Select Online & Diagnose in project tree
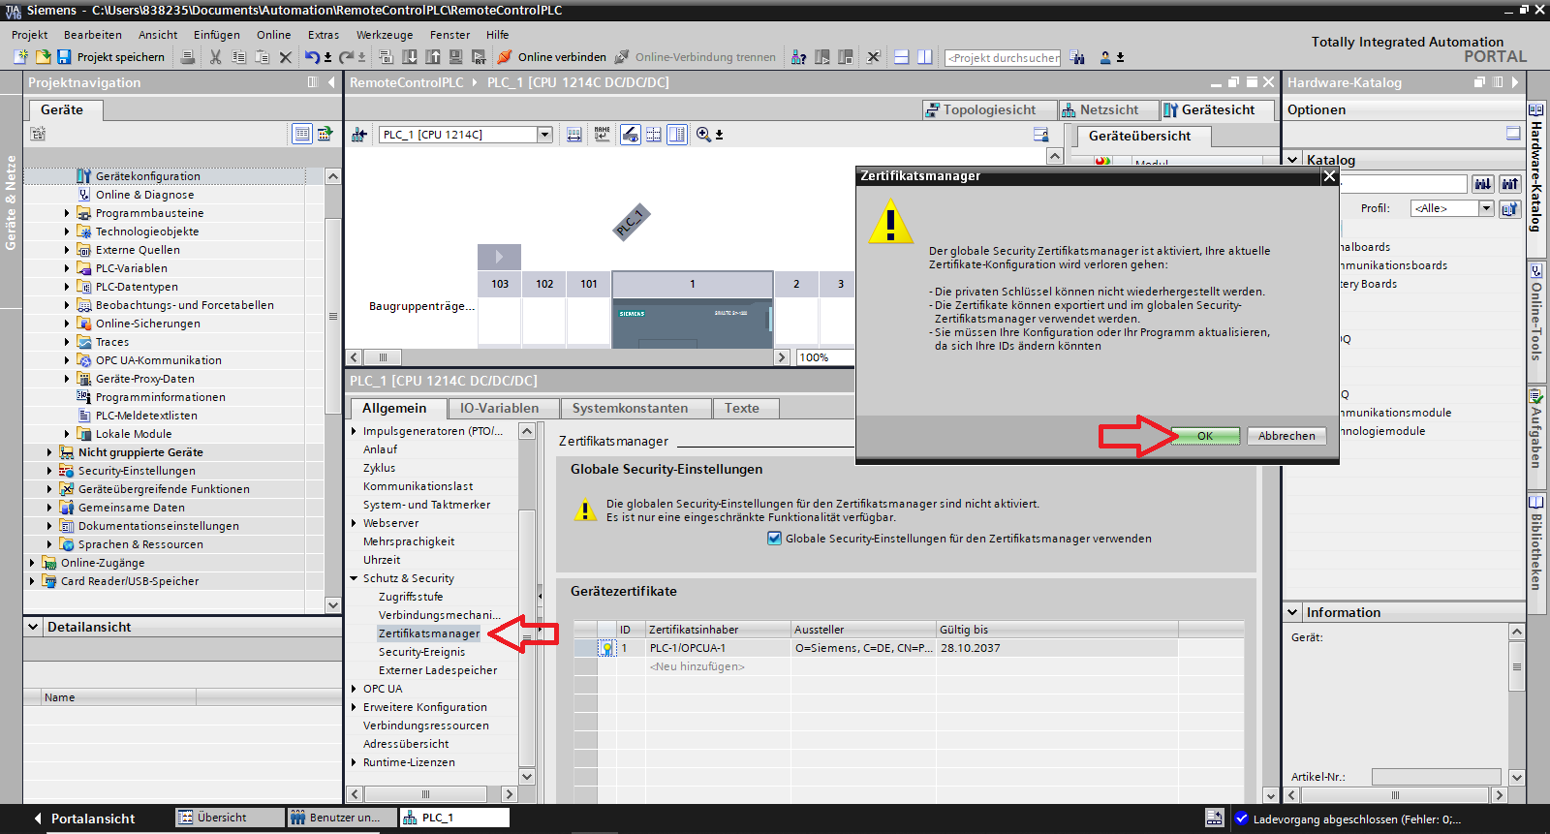Viewport: 1550px width, 834px height. pos(144,195)
